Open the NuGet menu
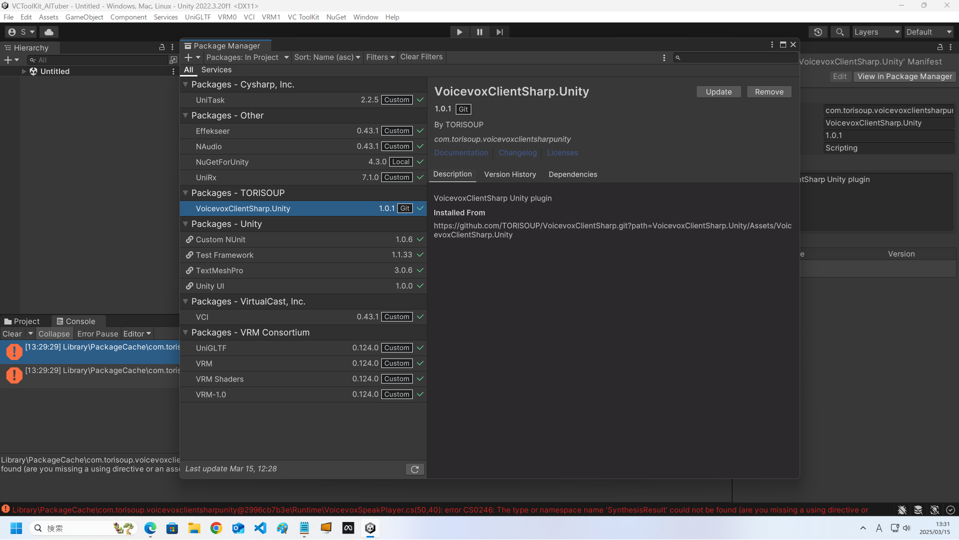This screenshot has height=540, width=959. pyautogui.click(x=336, y=17)
